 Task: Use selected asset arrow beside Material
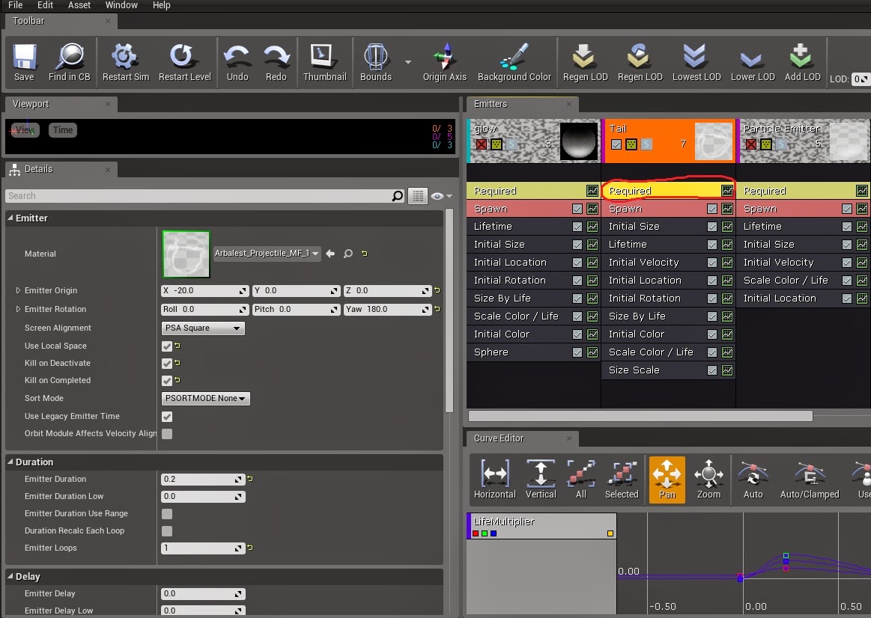tap(330, 254)
